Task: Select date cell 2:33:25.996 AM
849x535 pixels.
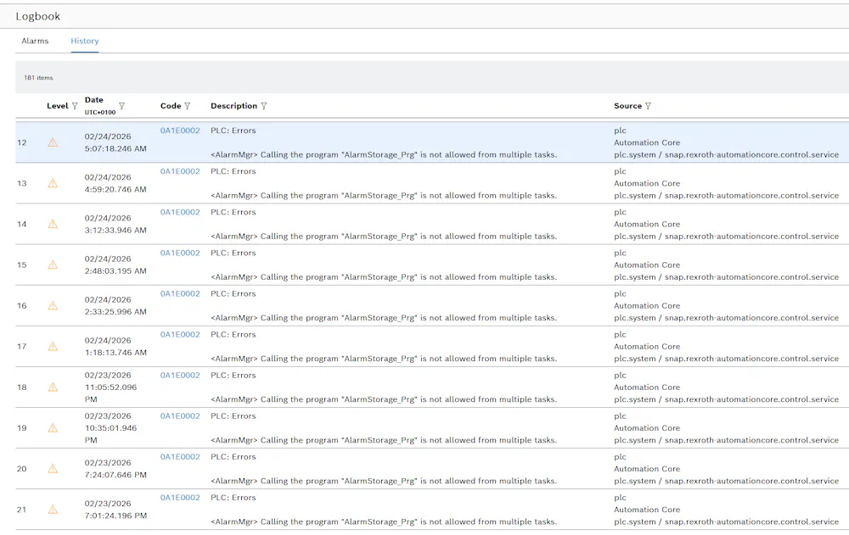Action: (x=115, y=305)
